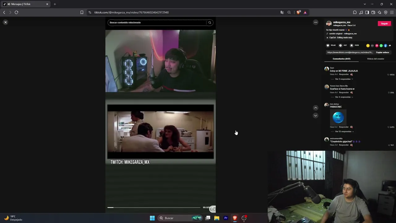
Task: Close the Mensajes | TikTok tab
Action: pos(47,4)
